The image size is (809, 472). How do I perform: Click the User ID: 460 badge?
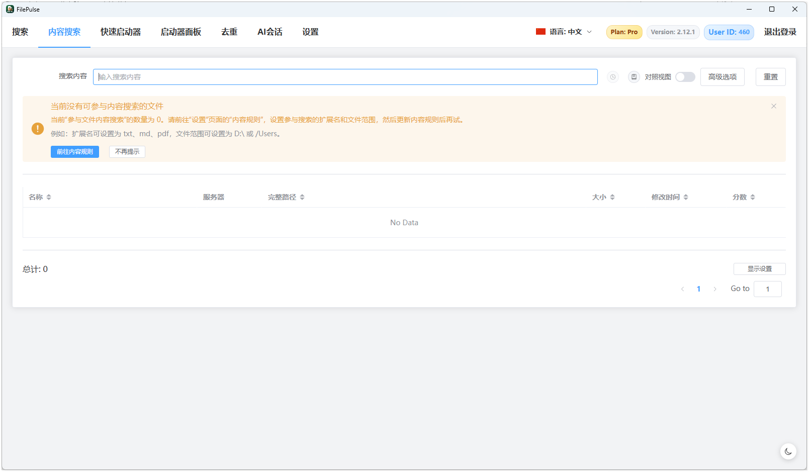(729, 32)
